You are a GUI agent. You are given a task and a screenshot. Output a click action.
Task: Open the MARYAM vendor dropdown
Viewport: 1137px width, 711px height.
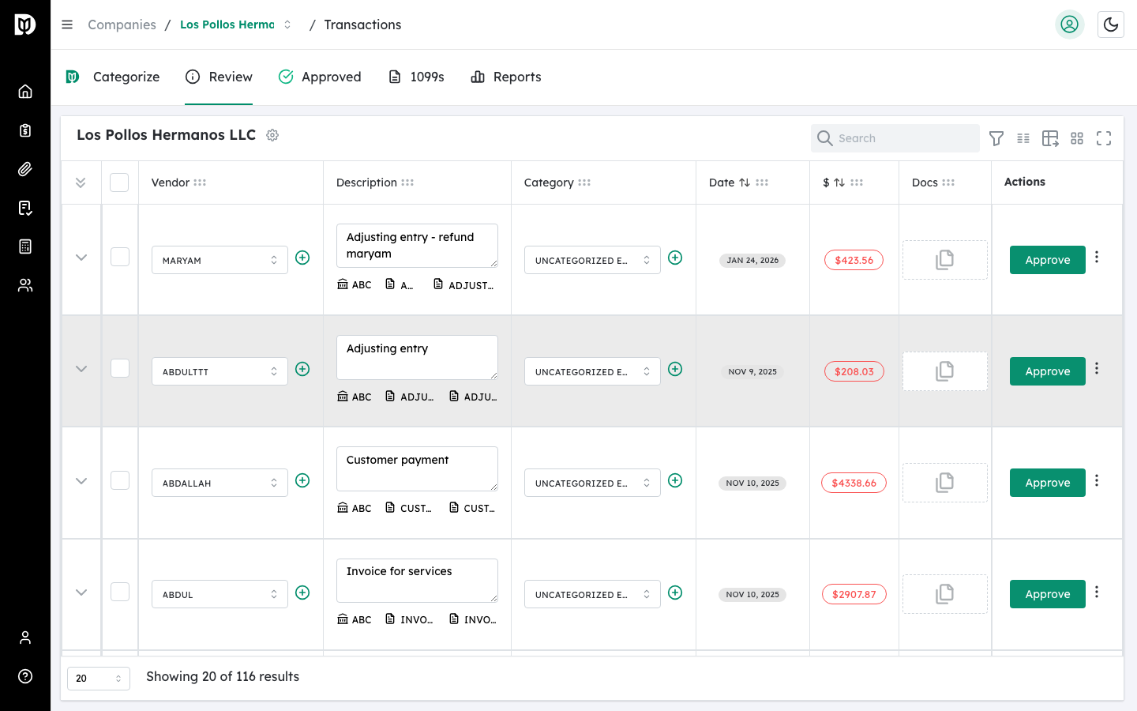[x=220, y=259]
